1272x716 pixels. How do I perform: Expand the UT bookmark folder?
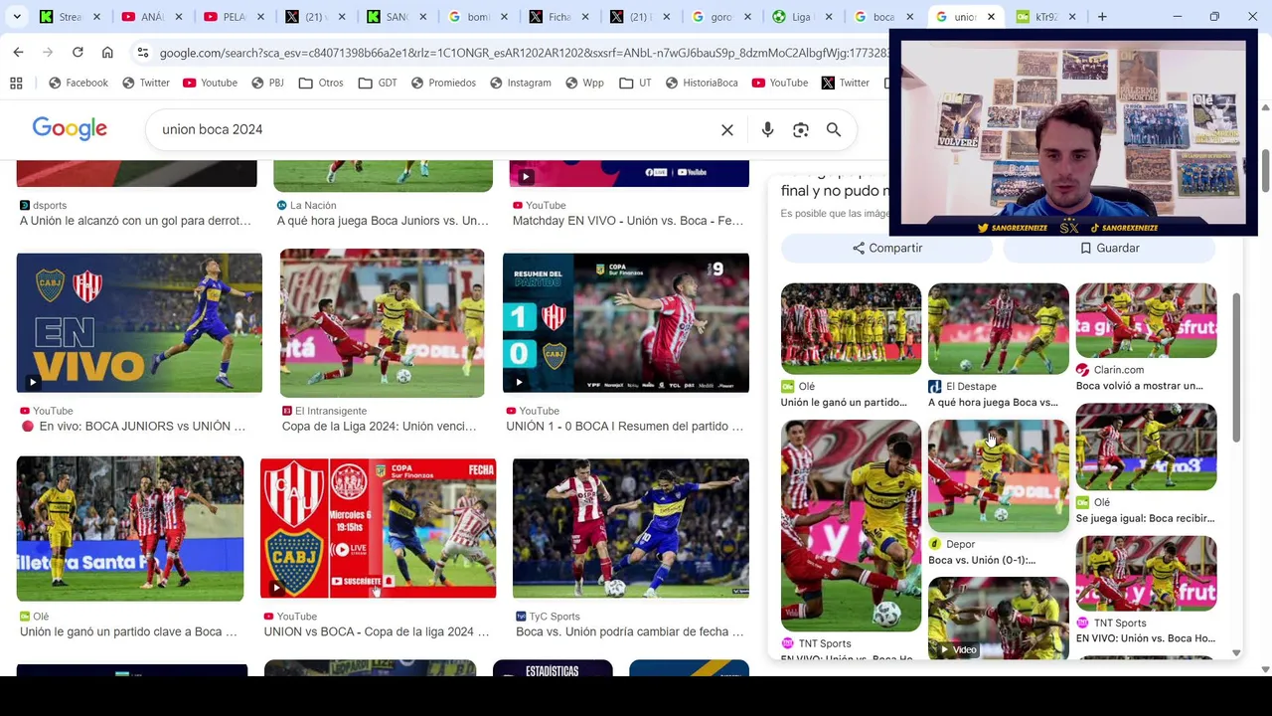point(635,83)
